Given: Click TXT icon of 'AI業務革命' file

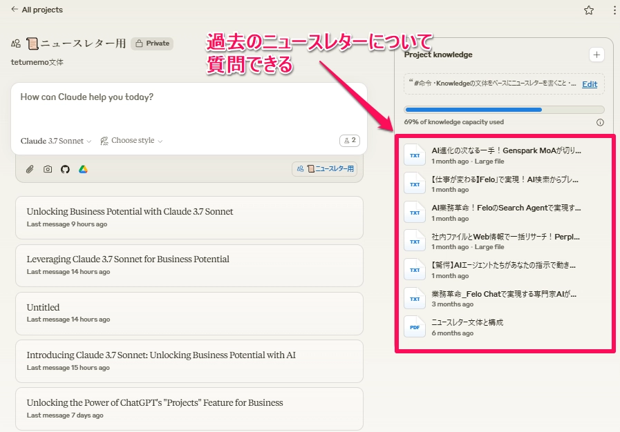Looking at the screenshot, I should tap(415, 213).
